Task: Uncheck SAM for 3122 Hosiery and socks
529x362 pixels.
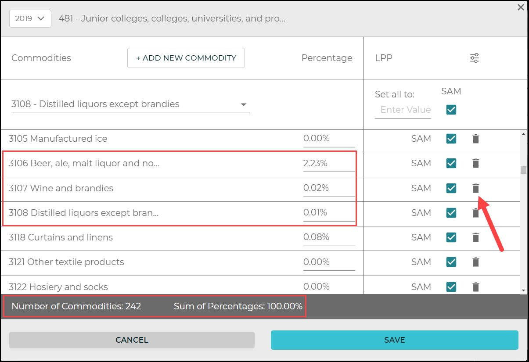Action: 451,287
